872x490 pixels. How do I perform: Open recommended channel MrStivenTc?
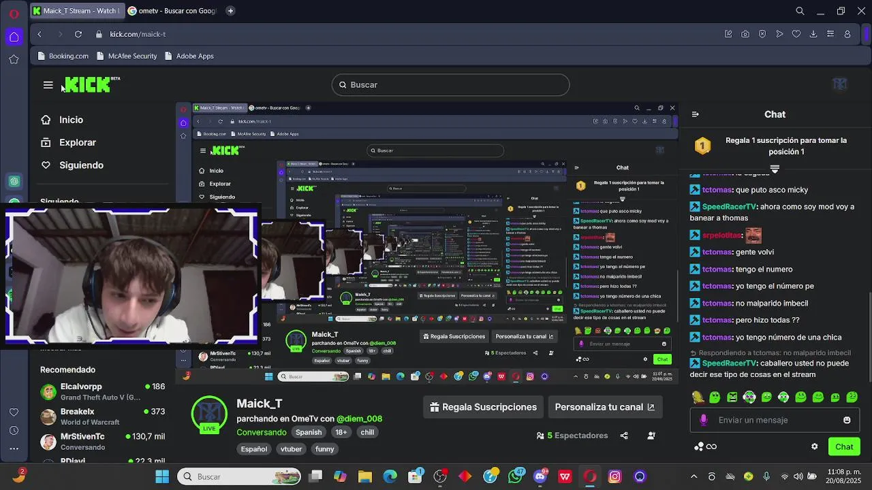coord(102,441)
